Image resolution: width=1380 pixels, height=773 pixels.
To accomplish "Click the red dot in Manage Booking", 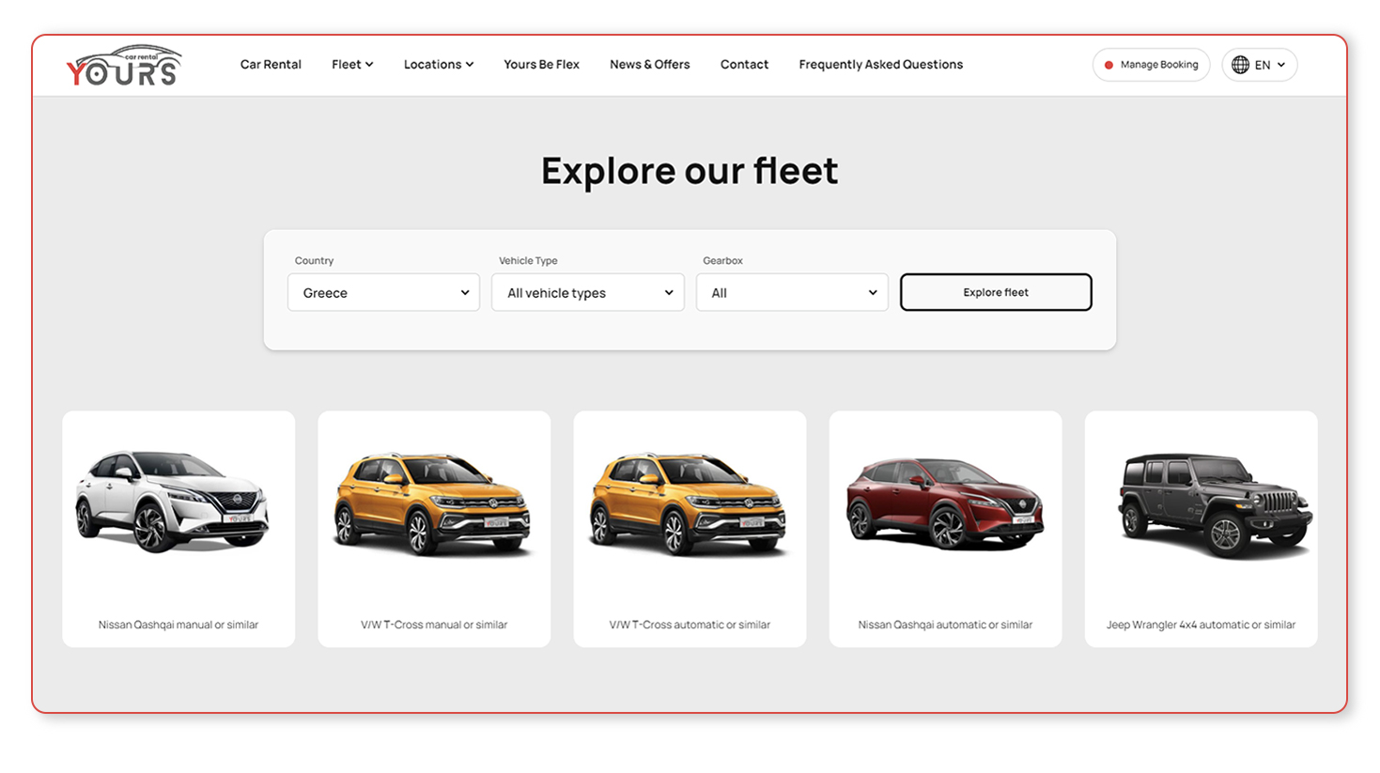I will tap(1109, 65).
